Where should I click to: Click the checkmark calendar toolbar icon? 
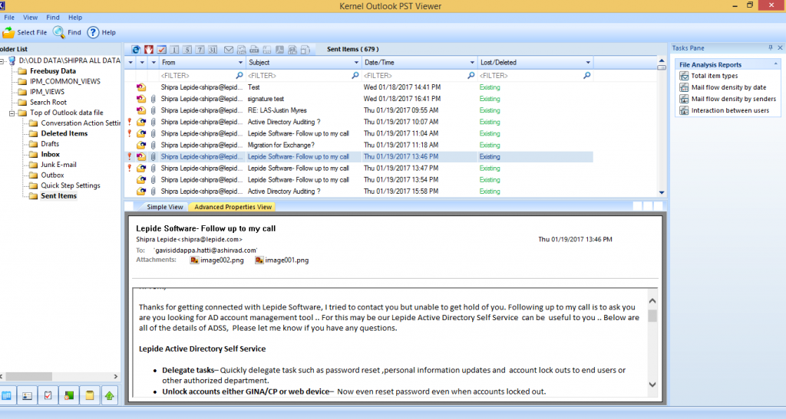click(x=161, y=50)
